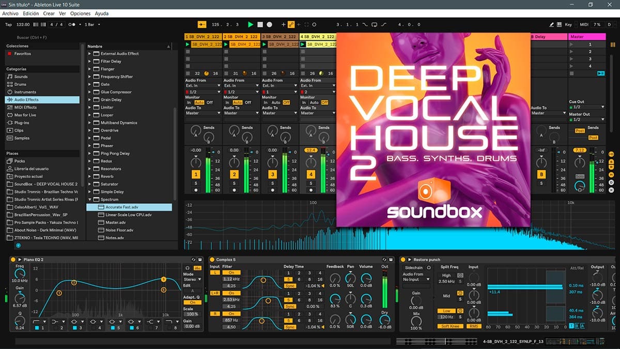Click the RMS button in Restore punch
Screen dimensions: 620x349
point(473,326)
